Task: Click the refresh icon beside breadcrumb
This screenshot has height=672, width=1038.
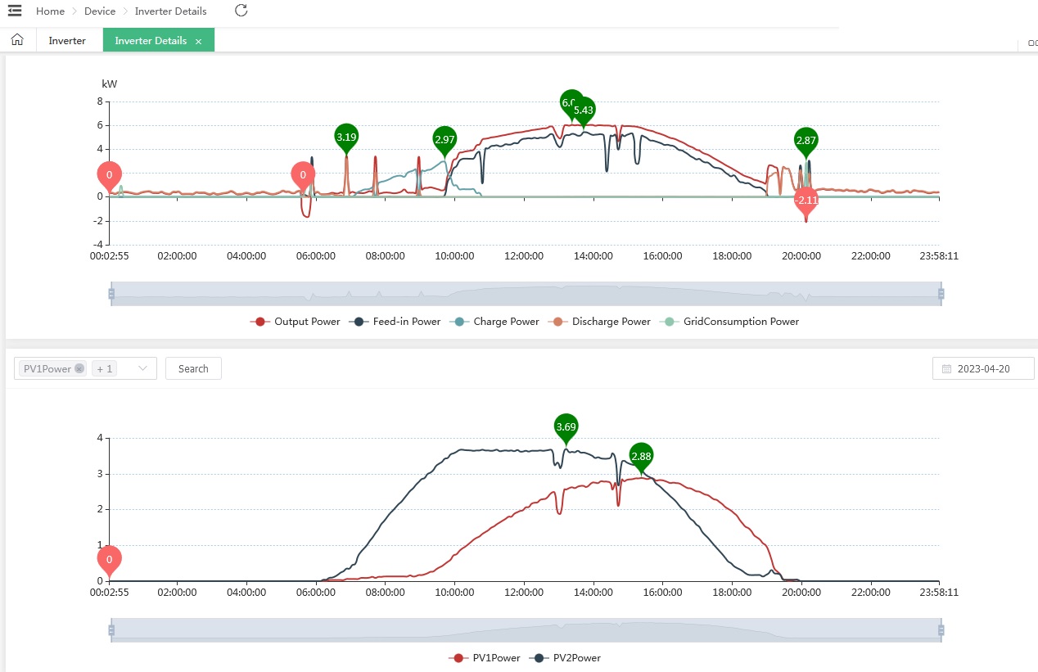Action: point(241,11)
